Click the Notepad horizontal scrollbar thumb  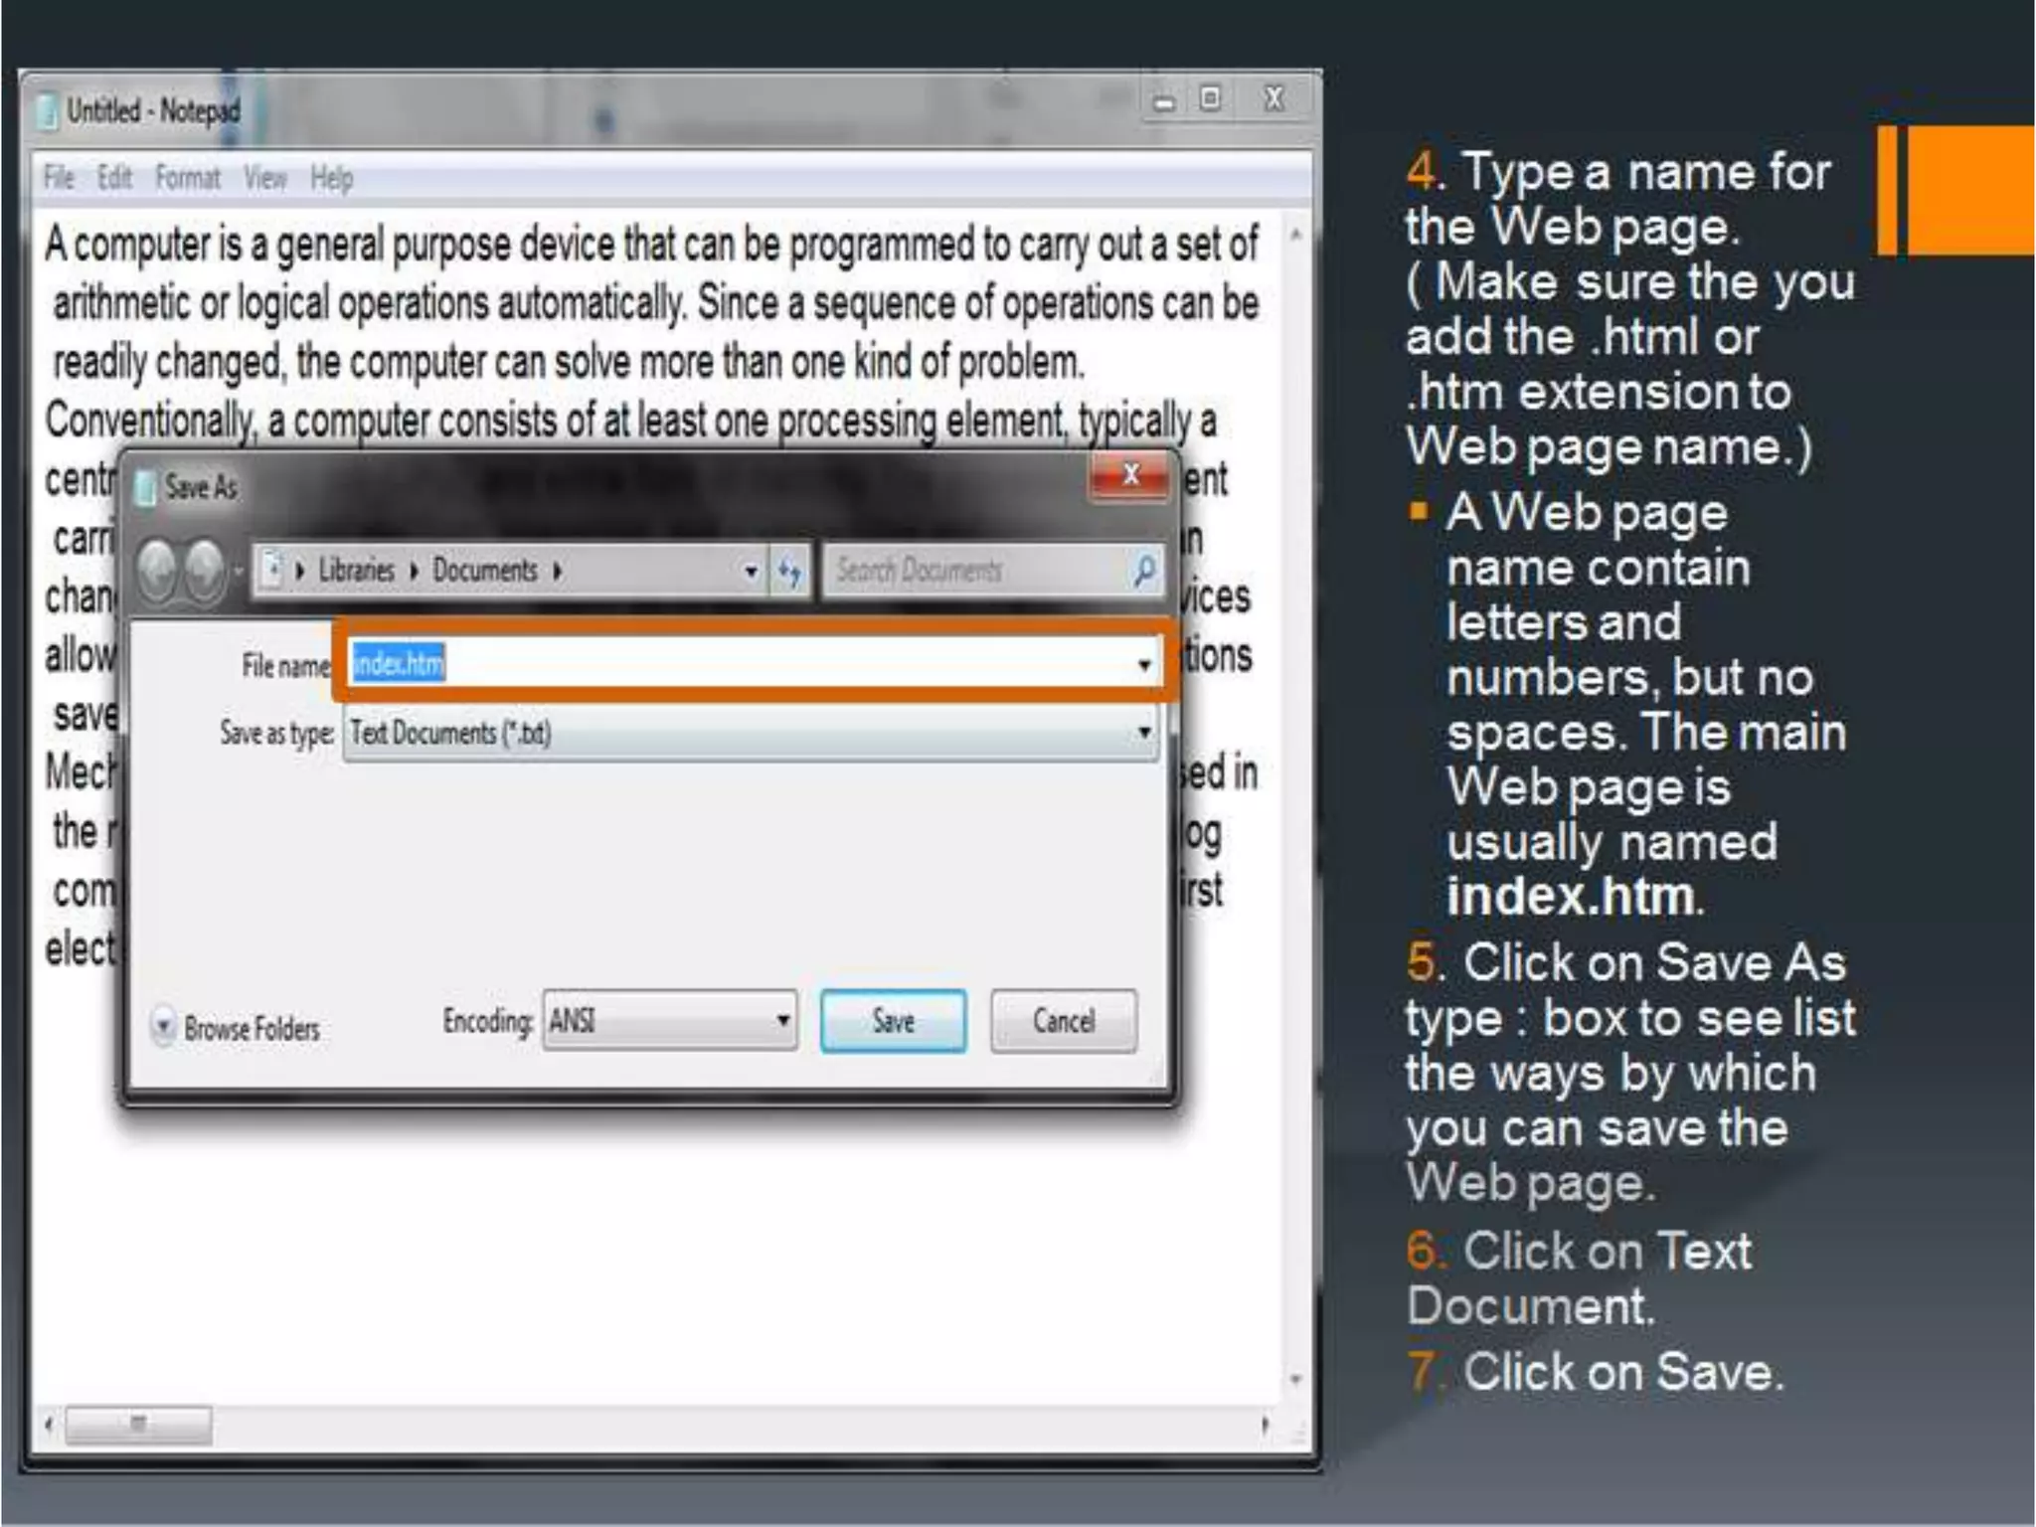tap(138, 1425)
